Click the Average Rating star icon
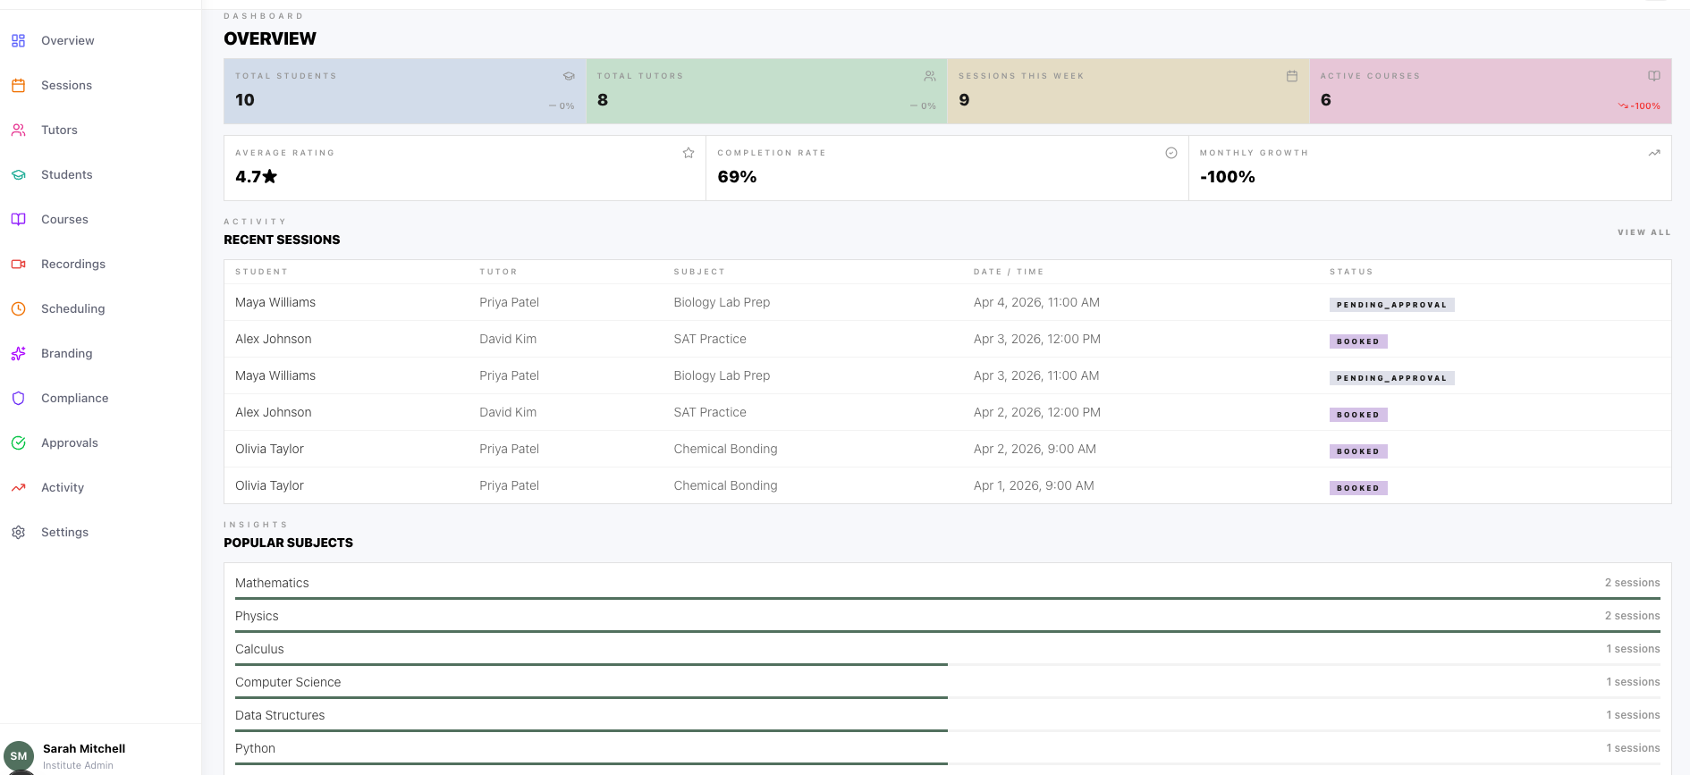 pos(689,153)
